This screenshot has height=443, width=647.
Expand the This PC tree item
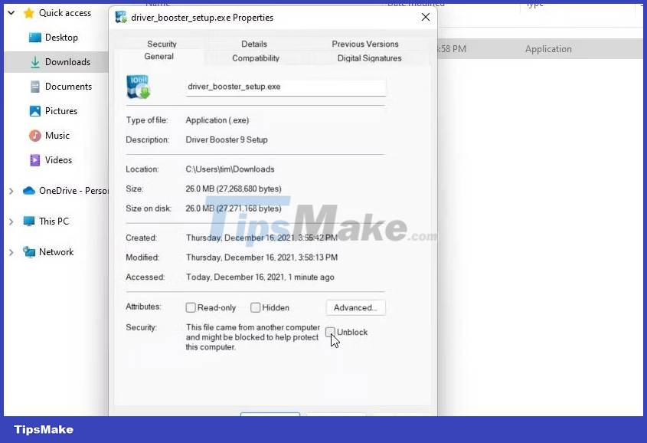pyautogui.click(x=11, y=221)
